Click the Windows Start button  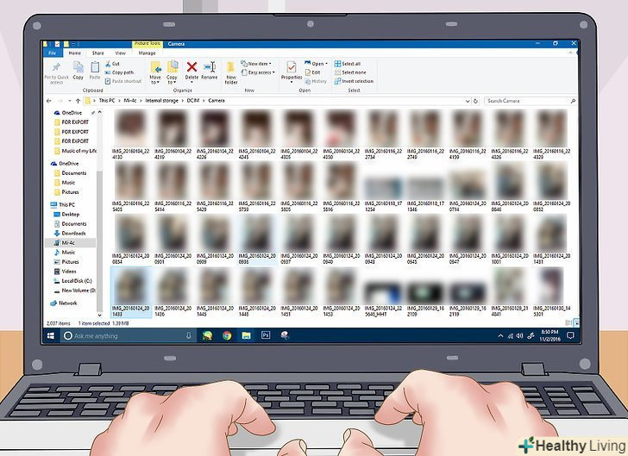coord(51,336)
